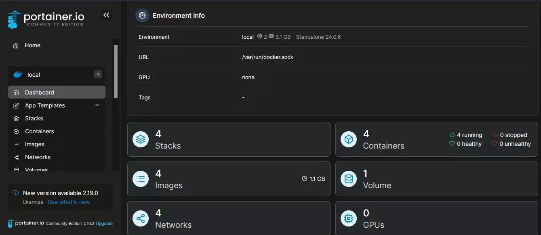Image resolution: width=541 pixels, height=235 pixels.
Task: Select the local environment name in sidebar
Action: tap(34, 75)
